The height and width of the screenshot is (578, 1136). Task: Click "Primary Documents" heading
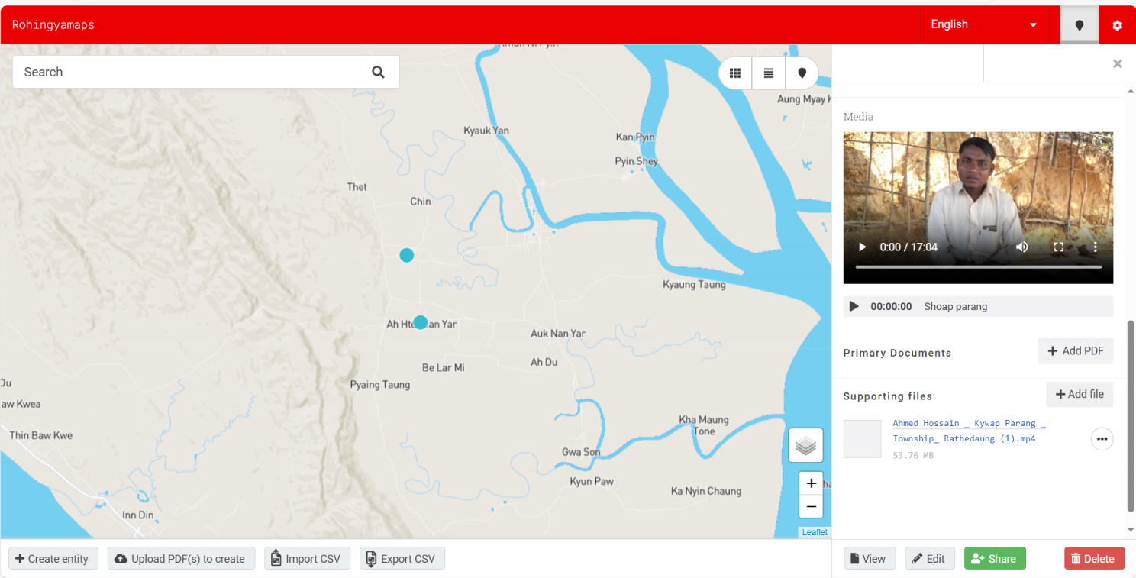pos(897,353)
